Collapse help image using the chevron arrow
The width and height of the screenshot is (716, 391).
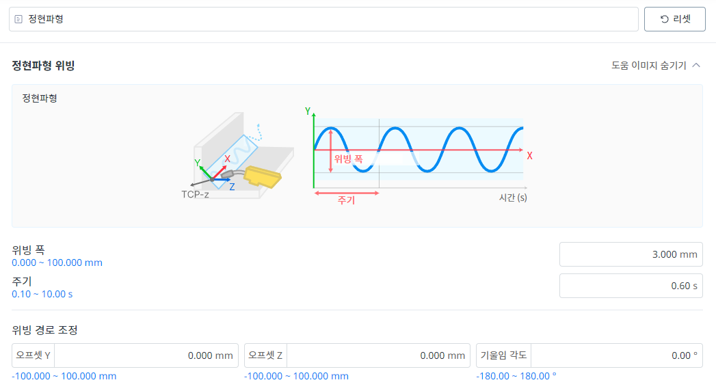tap(697, 66)
